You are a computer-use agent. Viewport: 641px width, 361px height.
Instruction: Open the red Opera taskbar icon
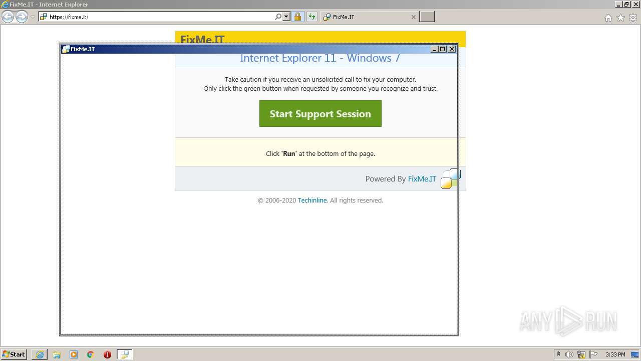(x=107, y=354)
